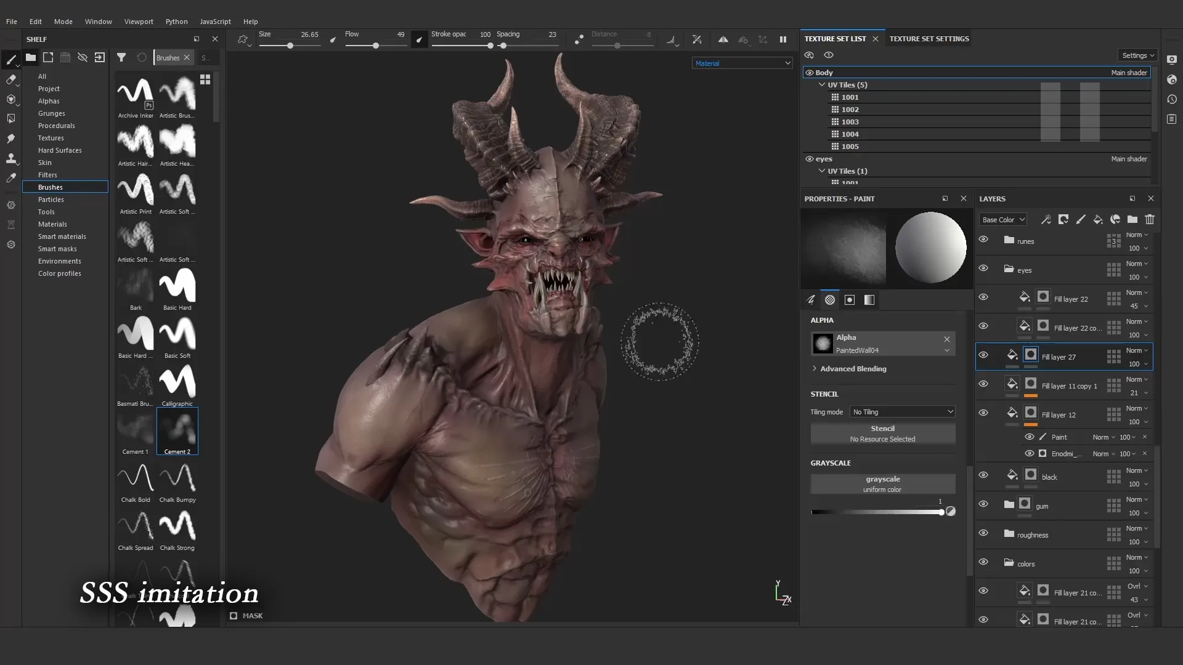Select the Eraser tool
The height and width of the screenshot is (665, 1183).
point(11,79)
